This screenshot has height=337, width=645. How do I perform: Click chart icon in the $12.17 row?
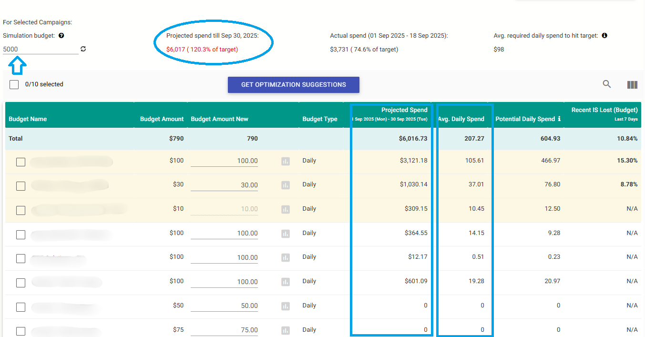point(286,257)
